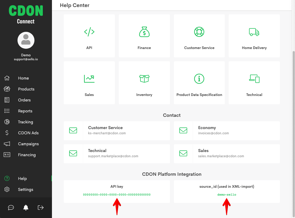Select the demo-sello source_id value

227,195
